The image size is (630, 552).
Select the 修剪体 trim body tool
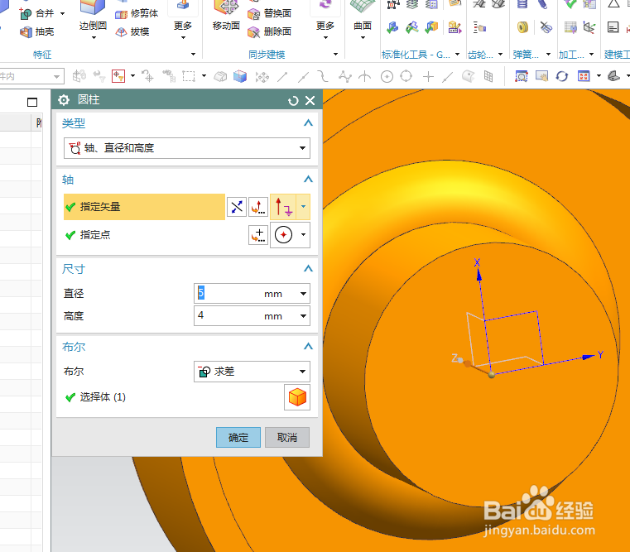137,14
